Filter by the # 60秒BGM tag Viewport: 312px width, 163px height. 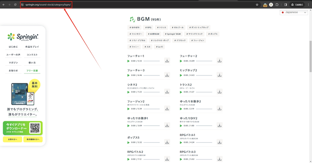click(x=153, y=34)
